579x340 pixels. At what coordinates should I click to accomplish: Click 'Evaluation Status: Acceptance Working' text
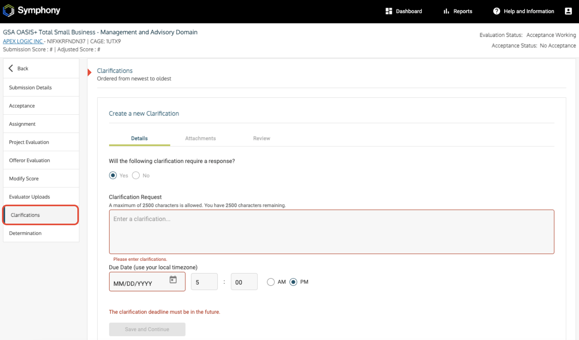(x=527, y=35)
